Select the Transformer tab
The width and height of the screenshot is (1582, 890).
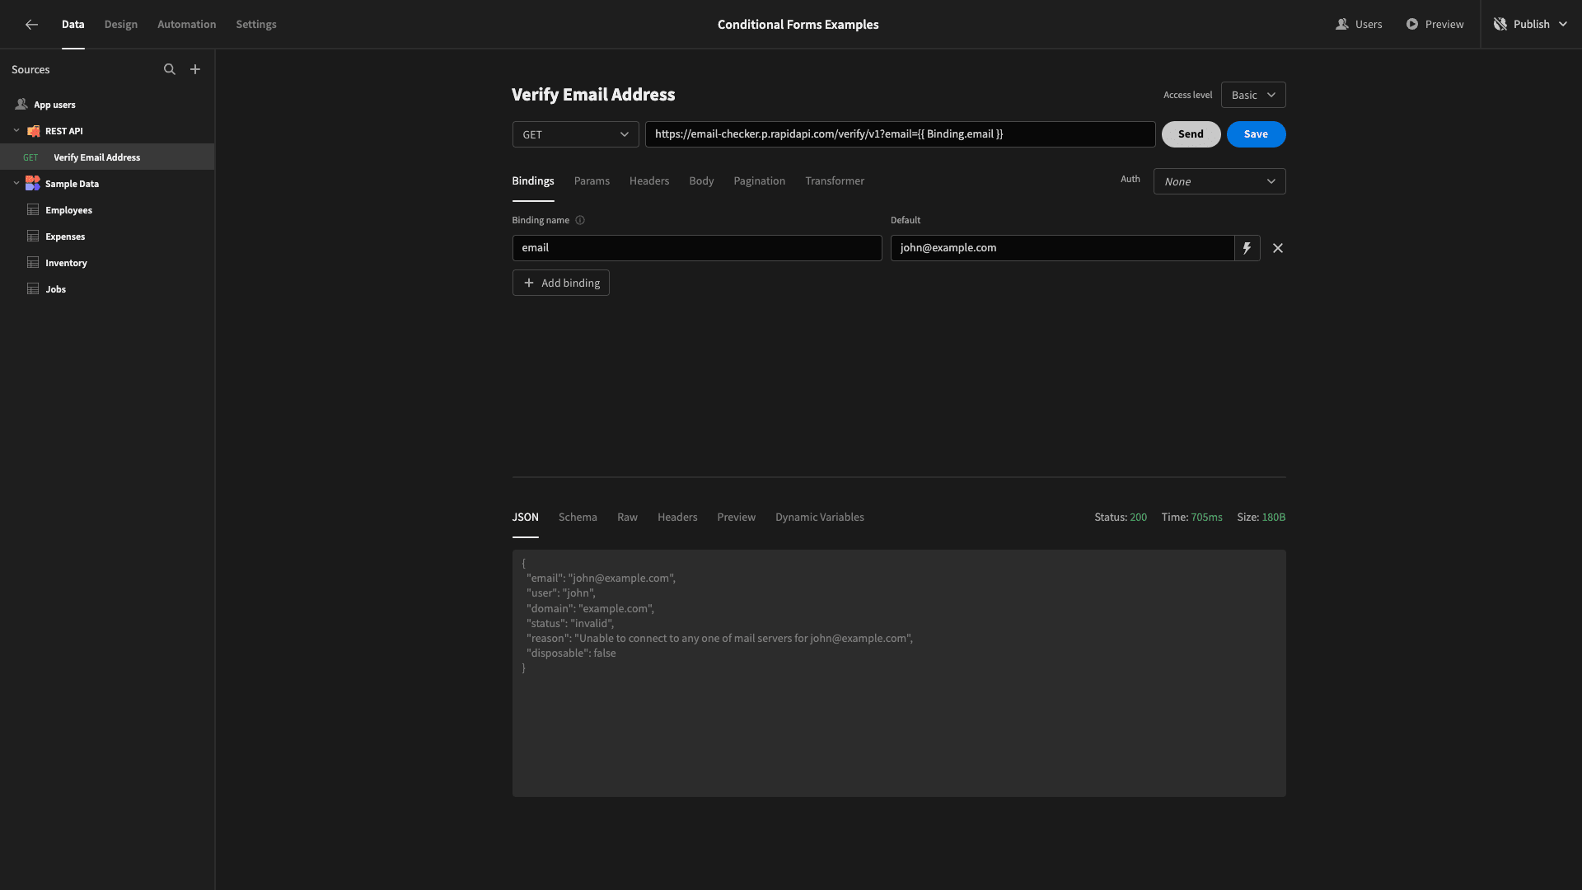point(835,180)
